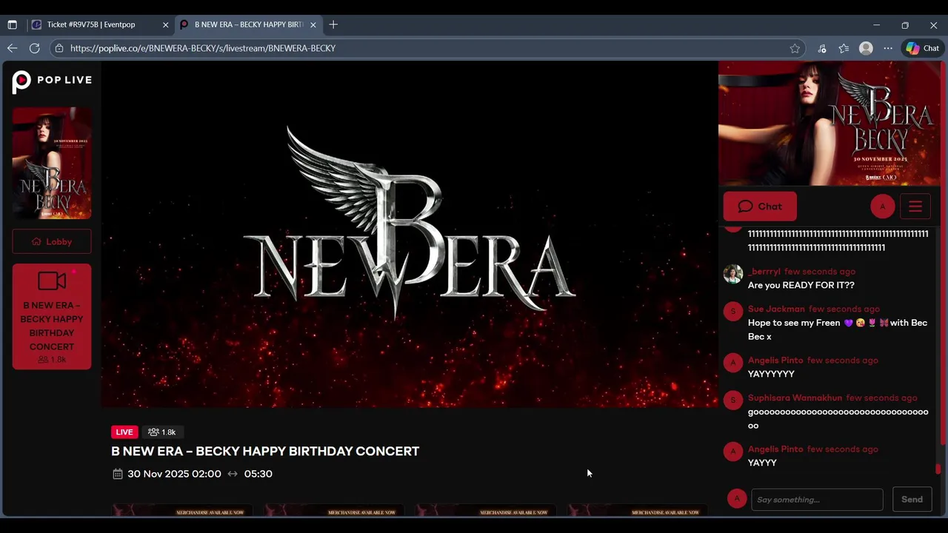The height and width of the screenshot is (533, 948).
Task: Go back with the browser back arrow
Action: (x=12, y=48)
